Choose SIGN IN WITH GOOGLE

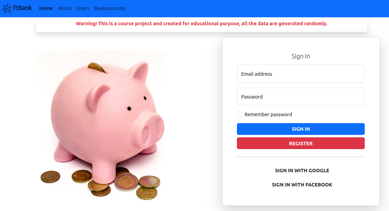pyautogui.click(x=302, y=171)
